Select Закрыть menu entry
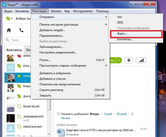 point(70,95)
